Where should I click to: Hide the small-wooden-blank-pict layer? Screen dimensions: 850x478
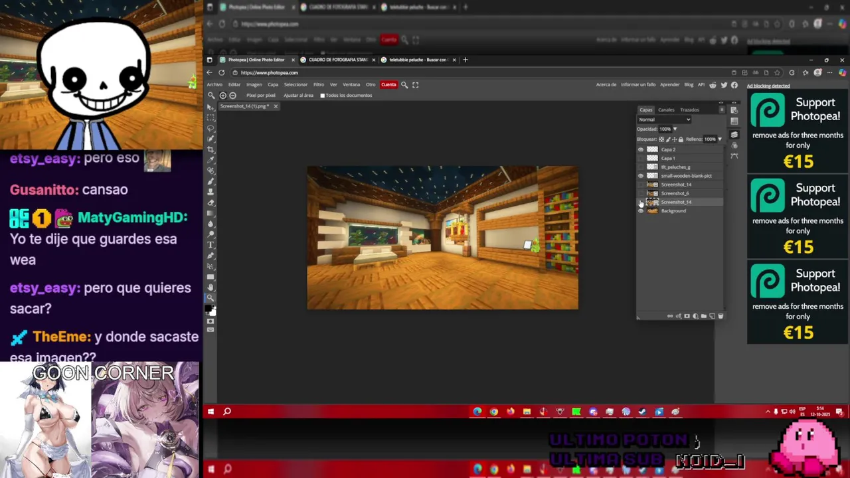click(641, 176)
